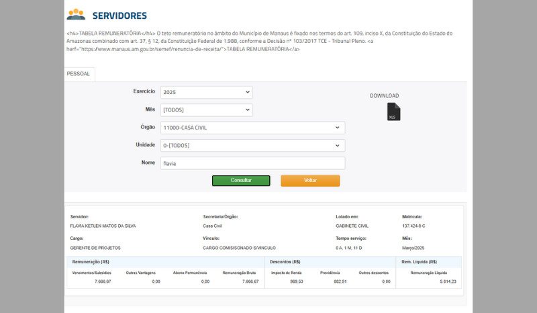
Task: Open the Exercício year dropdown
Action: point(207,92)
